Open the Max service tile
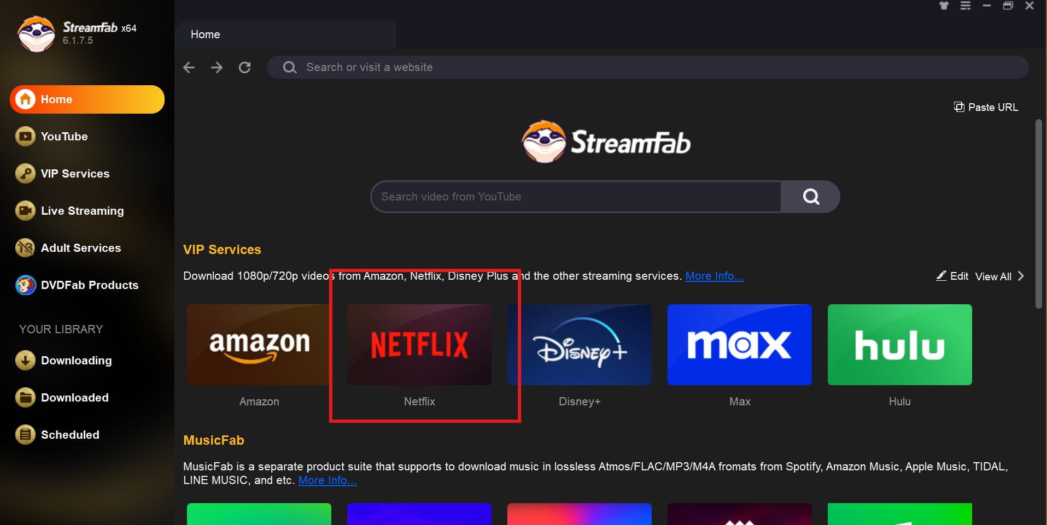 click(740, 345)
